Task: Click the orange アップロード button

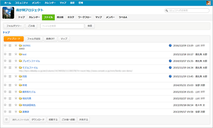Action: (14, 39)
